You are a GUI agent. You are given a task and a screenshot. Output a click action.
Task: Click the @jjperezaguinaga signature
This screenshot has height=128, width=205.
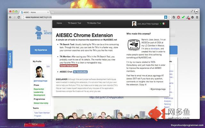(157, 89)
